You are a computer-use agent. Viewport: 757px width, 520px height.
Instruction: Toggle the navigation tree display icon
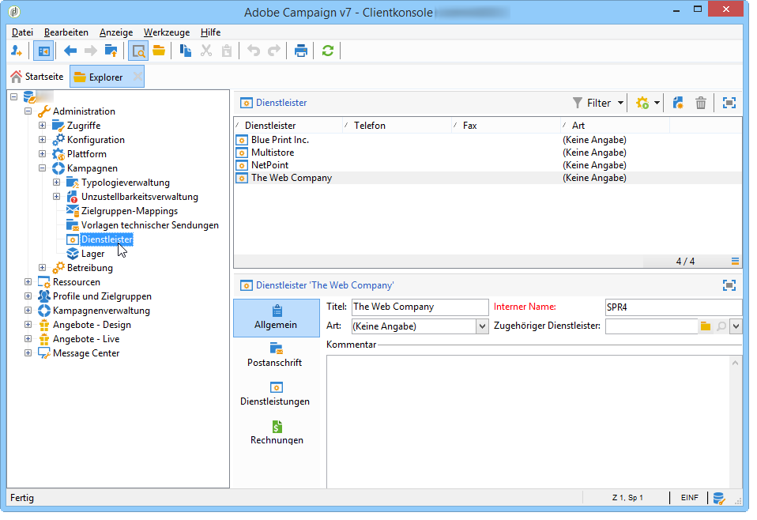point(44,51)
